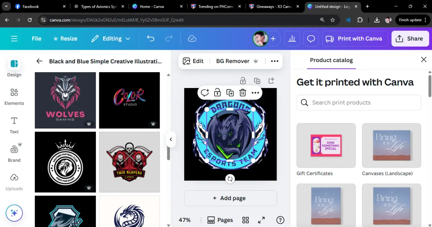Open grid view icon in bottom bar
Image resolution: width=432 pixels, height=227 pixels.
pyautogui.click(x=246, y=220)
